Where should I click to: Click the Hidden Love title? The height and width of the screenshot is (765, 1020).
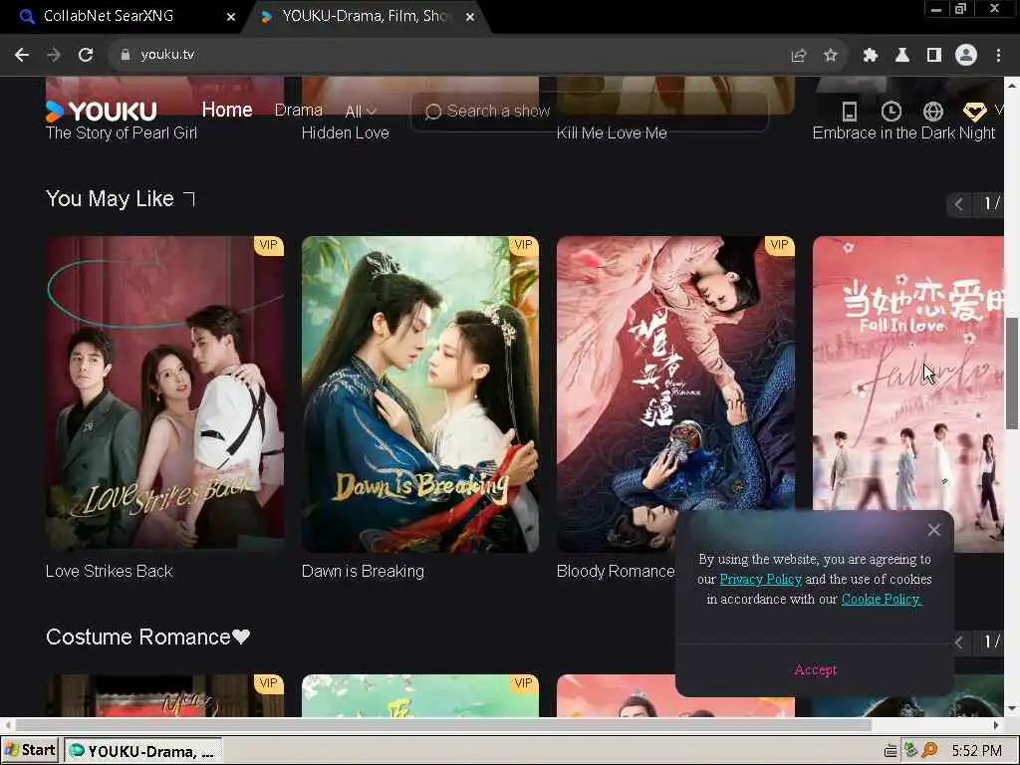coord(346,132)
